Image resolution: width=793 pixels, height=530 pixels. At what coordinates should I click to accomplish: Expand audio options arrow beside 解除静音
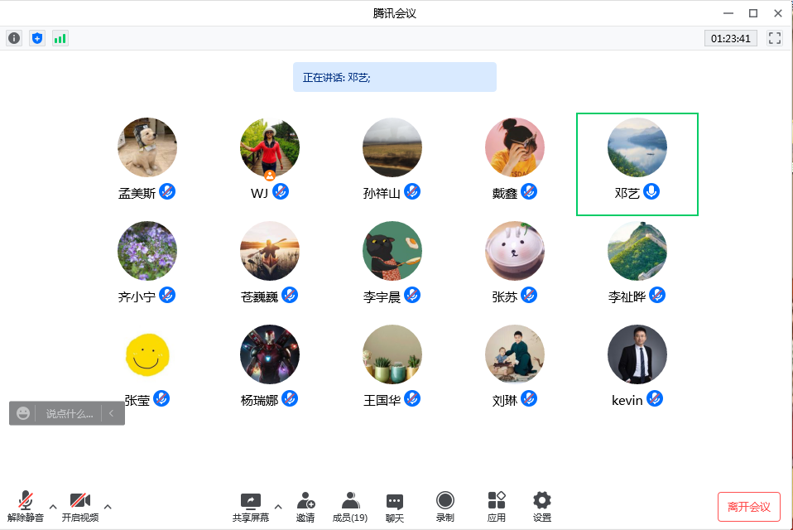click(x=53, y=506)
